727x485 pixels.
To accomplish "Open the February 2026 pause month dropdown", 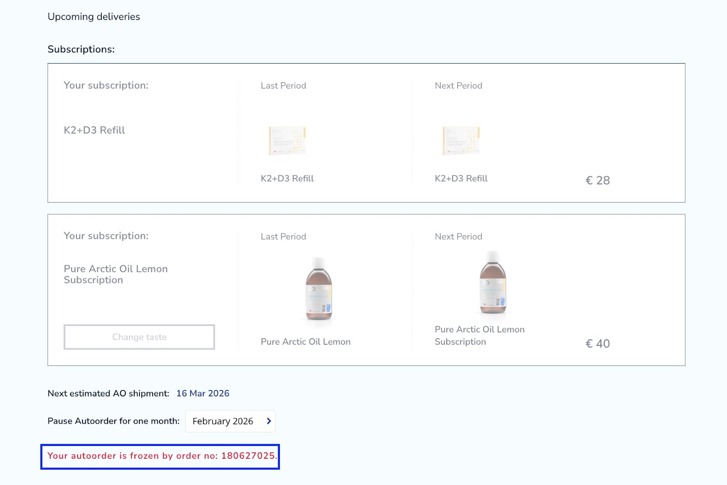I will tap(230, 421).
